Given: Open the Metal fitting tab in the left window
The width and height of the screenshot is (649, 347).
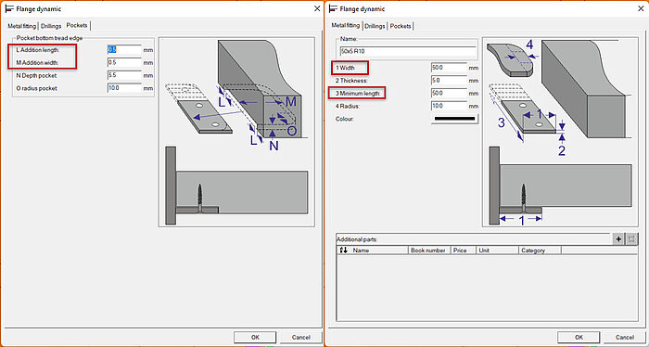Looking at the screenshot, I should coord(22,26).
